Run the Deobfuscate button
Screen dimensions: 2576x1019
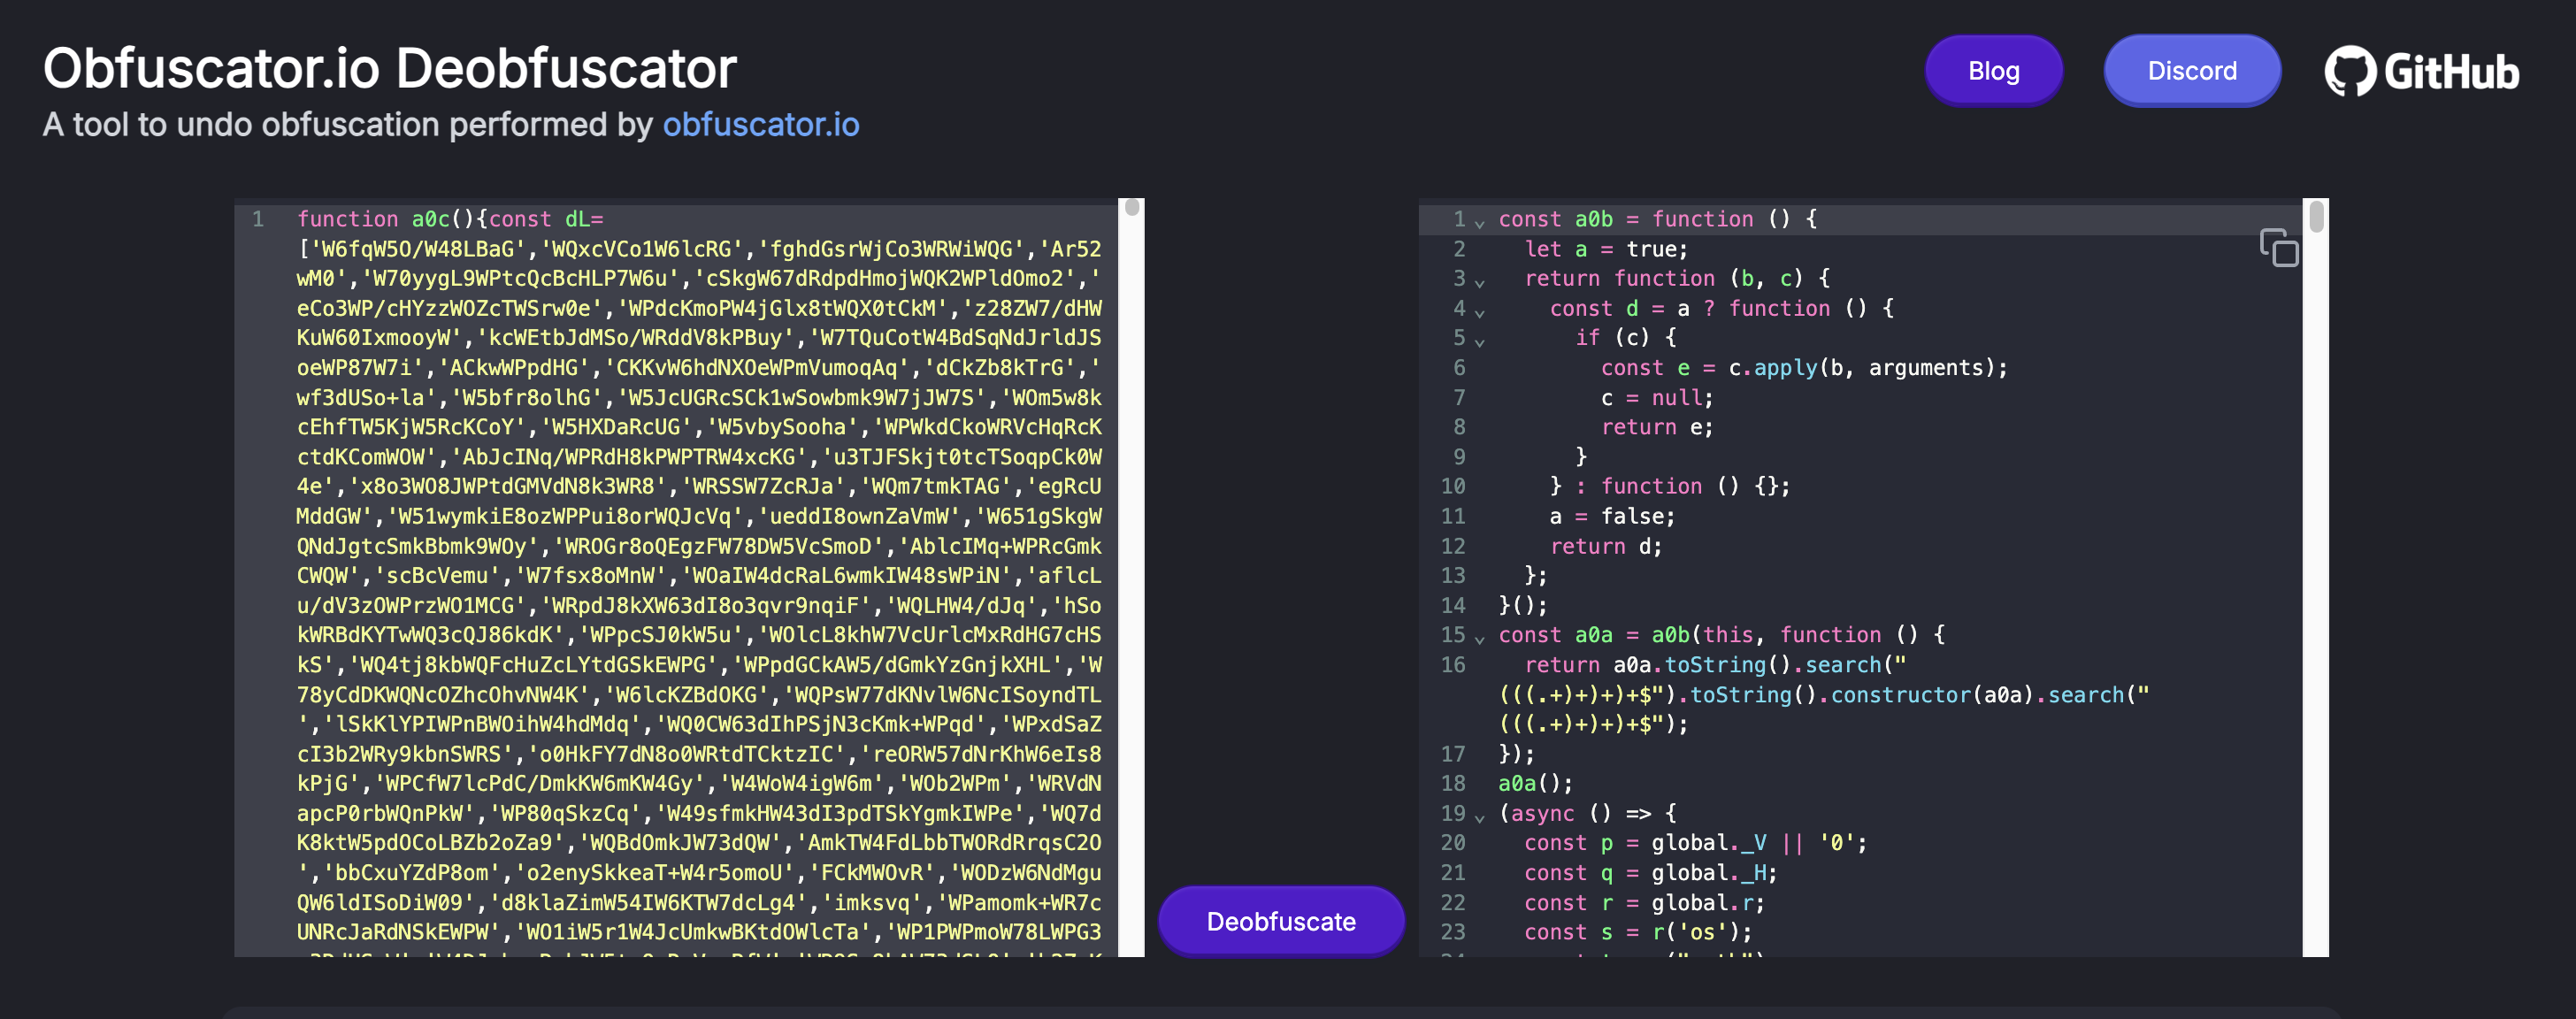tap(1281, 921)
